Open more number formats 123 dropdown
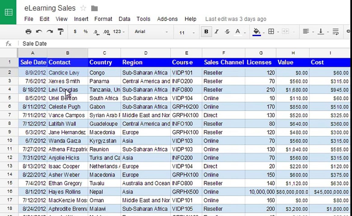This screenshot has width=352, height=216. [119, 31]
